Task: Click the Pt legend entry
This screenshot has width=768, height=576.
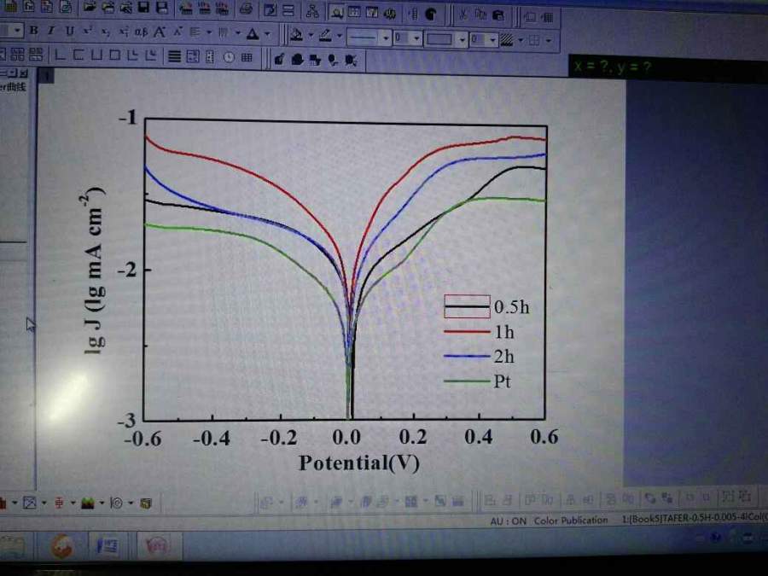Action: pyautogui.click(x=478, y=381)
